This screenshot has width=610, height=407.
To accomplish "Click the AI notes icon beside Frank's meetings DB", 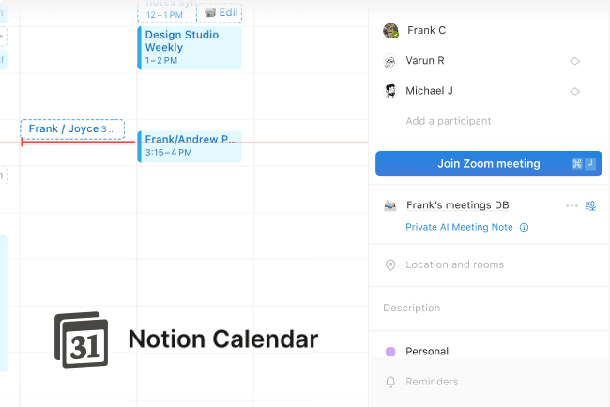I will point(590,205).
